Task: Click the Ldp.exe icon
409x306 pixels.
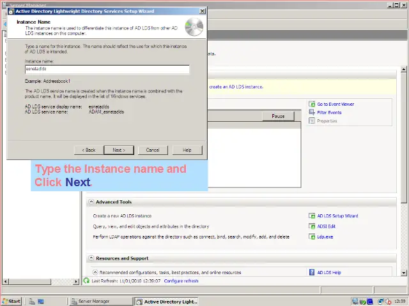Action: (x=312, y=237)
